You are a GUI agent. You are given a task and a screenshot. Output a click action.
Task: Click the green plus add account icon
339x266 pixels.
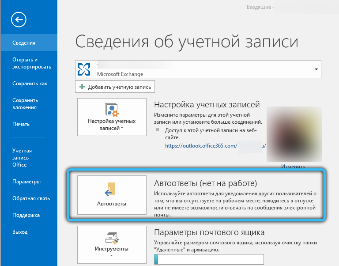click(82, 87)
